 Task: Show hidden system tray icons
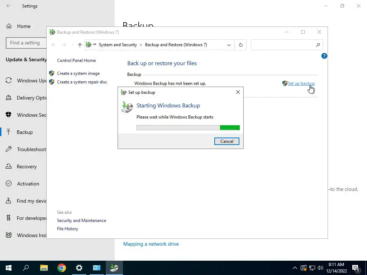[x=295, y=268]
